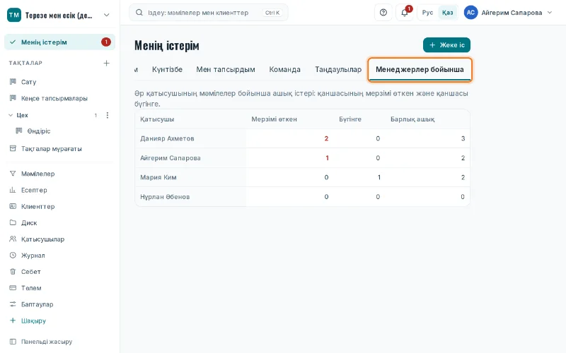Switch language to Қаз
The image size is (566, 353).
447,13
